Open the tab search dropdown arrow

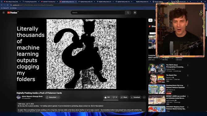click(x=2, y=2)
